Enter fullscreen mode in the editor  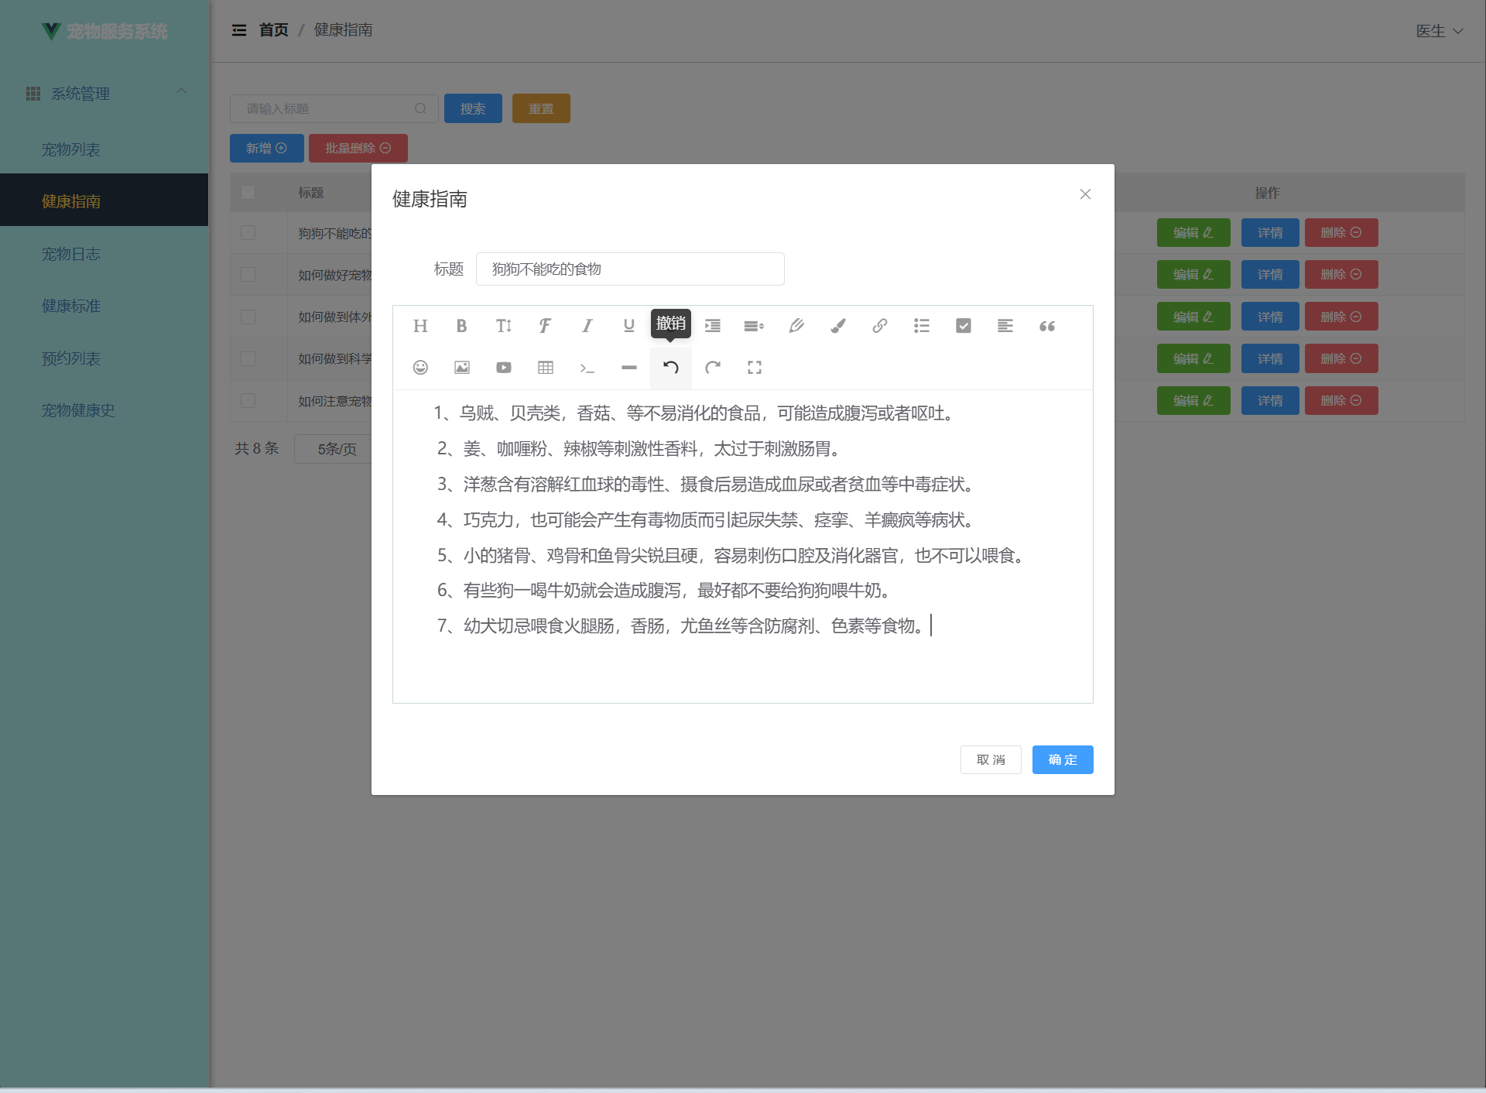[754, 368]
